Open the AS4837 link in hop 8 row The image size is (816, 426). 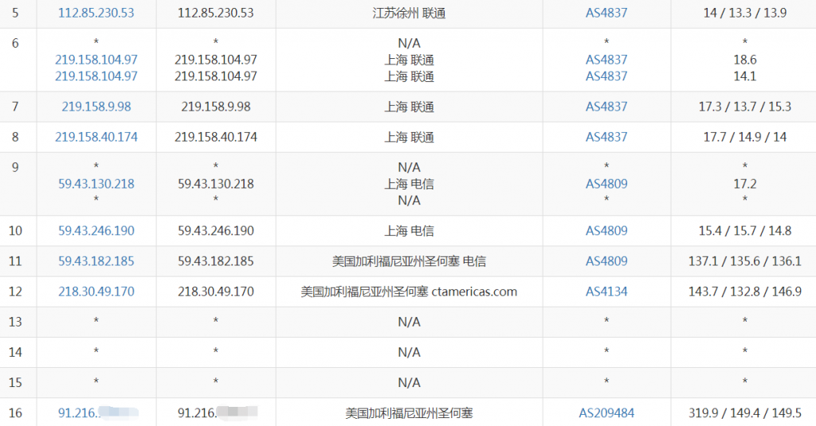[606, 137]
